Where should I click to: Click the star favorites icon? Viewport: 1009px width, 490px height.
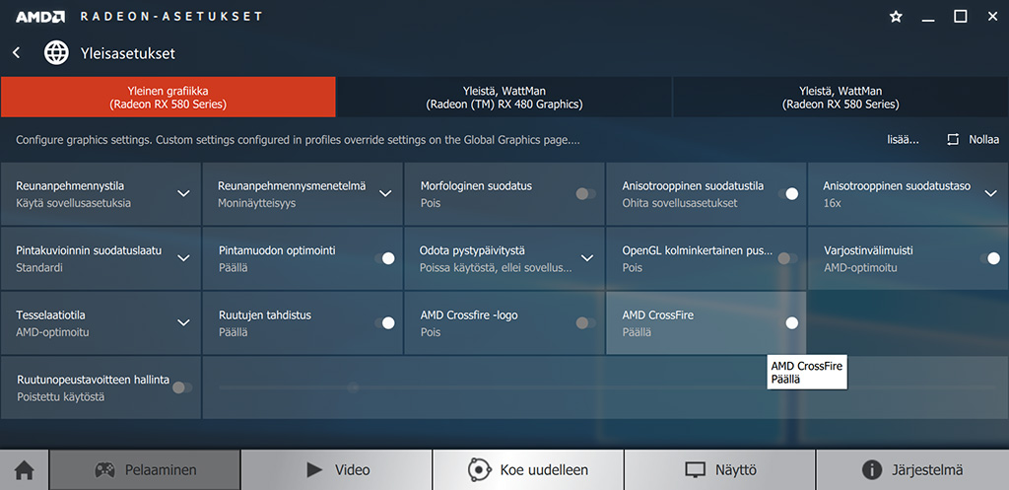pos(896,17)
